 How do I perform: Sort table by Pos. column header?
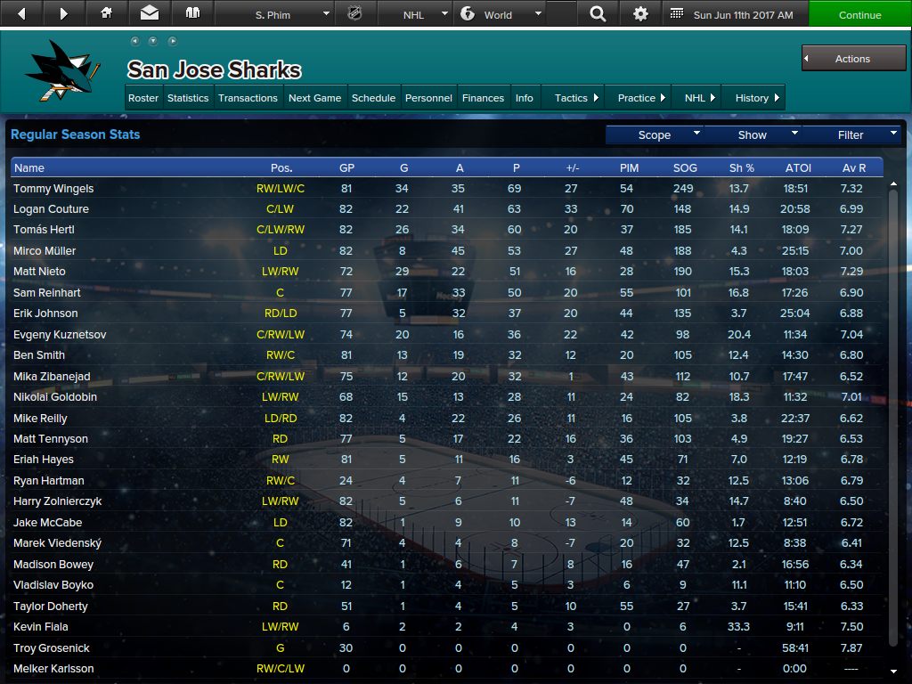281,167
